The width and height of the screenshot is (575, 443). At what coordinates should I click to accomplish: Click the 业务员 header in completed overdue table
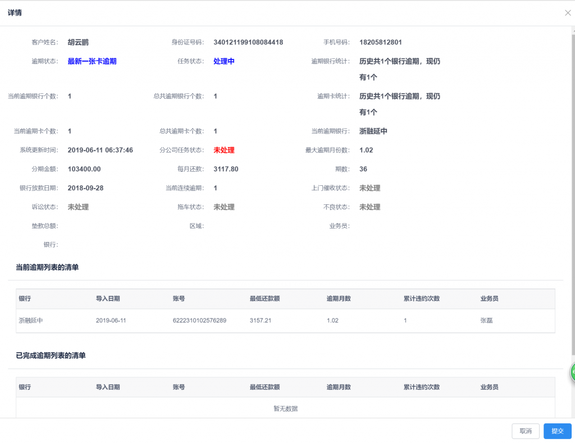[x=489, y=387]
